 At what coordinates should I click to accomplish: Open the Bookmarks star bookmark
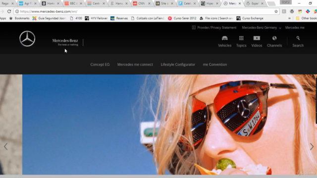click(19, 18)
